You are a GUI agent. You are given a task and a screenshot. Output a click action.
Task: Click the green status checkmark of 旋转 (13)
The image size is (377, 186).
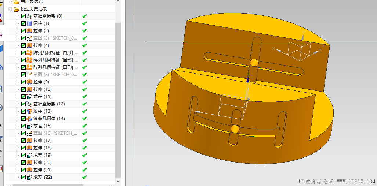click(x=84, y=111)
